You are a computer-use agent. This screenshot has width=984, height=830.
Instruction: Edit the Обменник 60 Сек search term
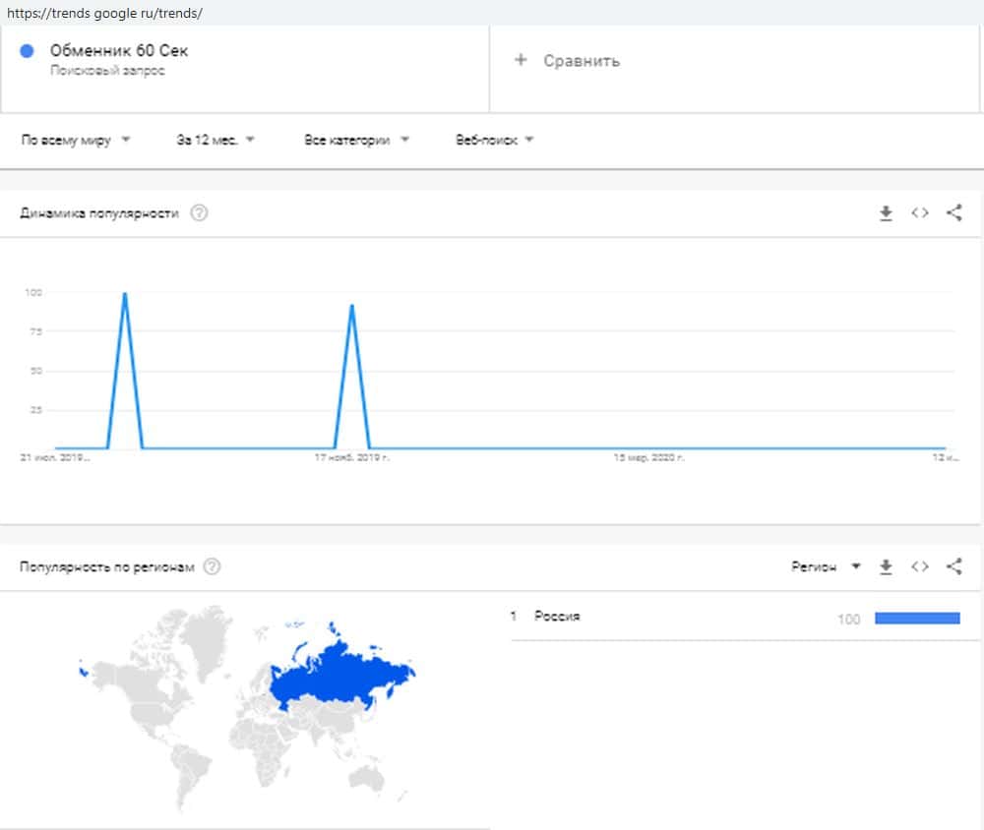(118, 51)
